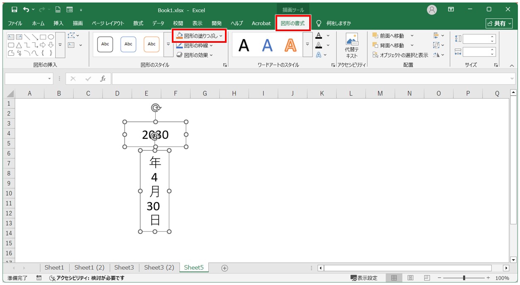Open the Name Box dropdown arrow
The image size is (520, 285).
click(x=50, y=79)
